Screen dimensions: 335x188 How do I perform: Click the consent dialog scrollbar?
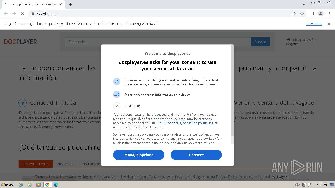233,90
